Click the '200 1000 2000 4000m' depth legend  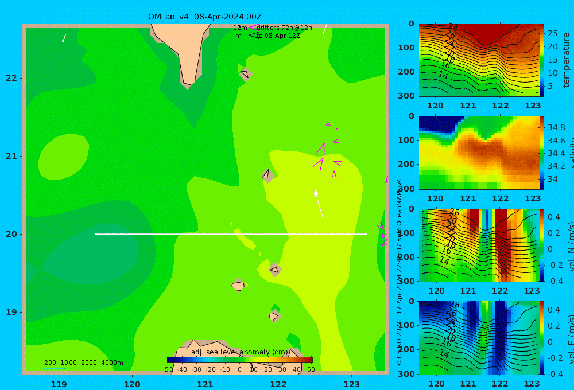click(x=83, y=362)
